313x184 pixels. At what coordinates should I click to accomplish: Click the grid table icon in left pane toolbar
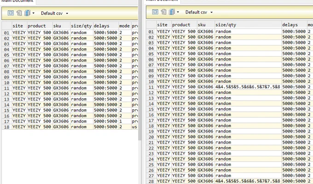(x=27, y=13)
